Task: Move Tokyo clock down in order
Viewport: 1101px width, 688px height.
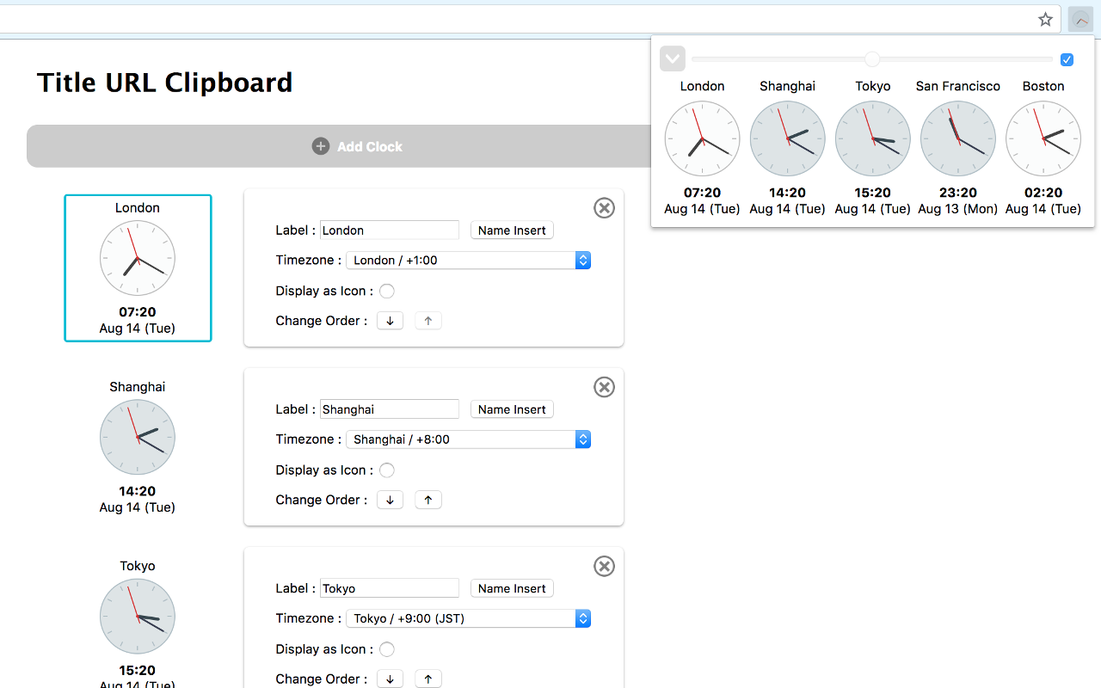Action: coord(390,679)
